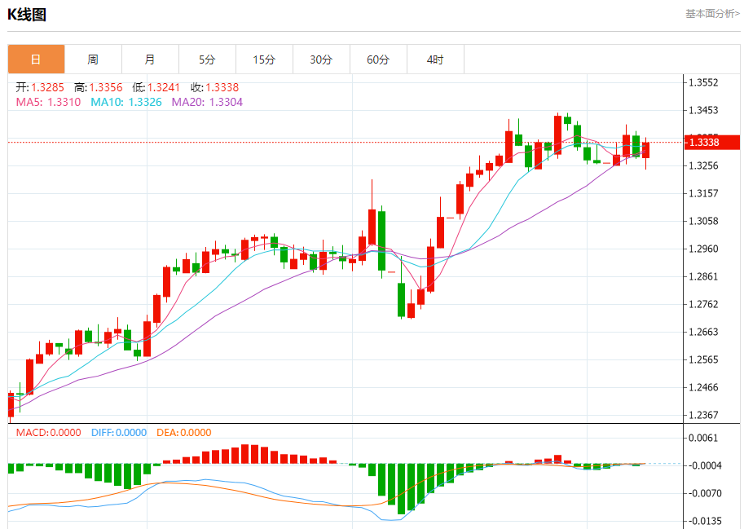744x529 pixels.
Task: Switch to the 5分 timeframe
Action: pyautogui.click(x=207, y=60)
